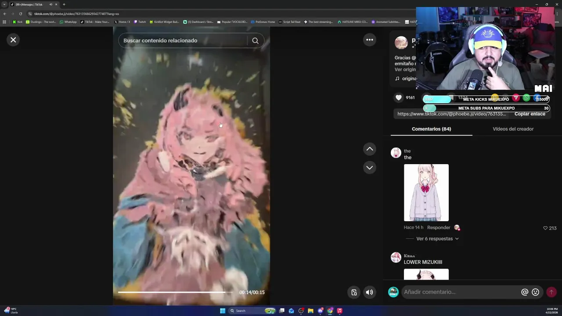This screenshot has height=316, width=562.
Task: Open the three-dots more options menu
Action: click(x=370, y=40)
